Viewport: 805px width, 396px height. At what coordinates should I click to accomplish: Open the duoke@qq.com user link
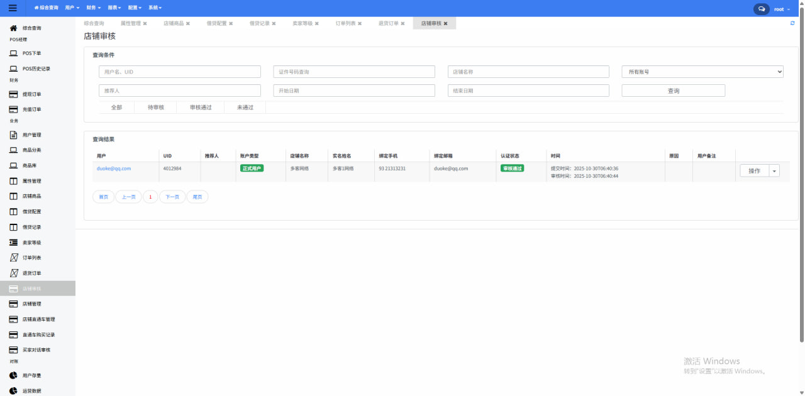[114, 168]
